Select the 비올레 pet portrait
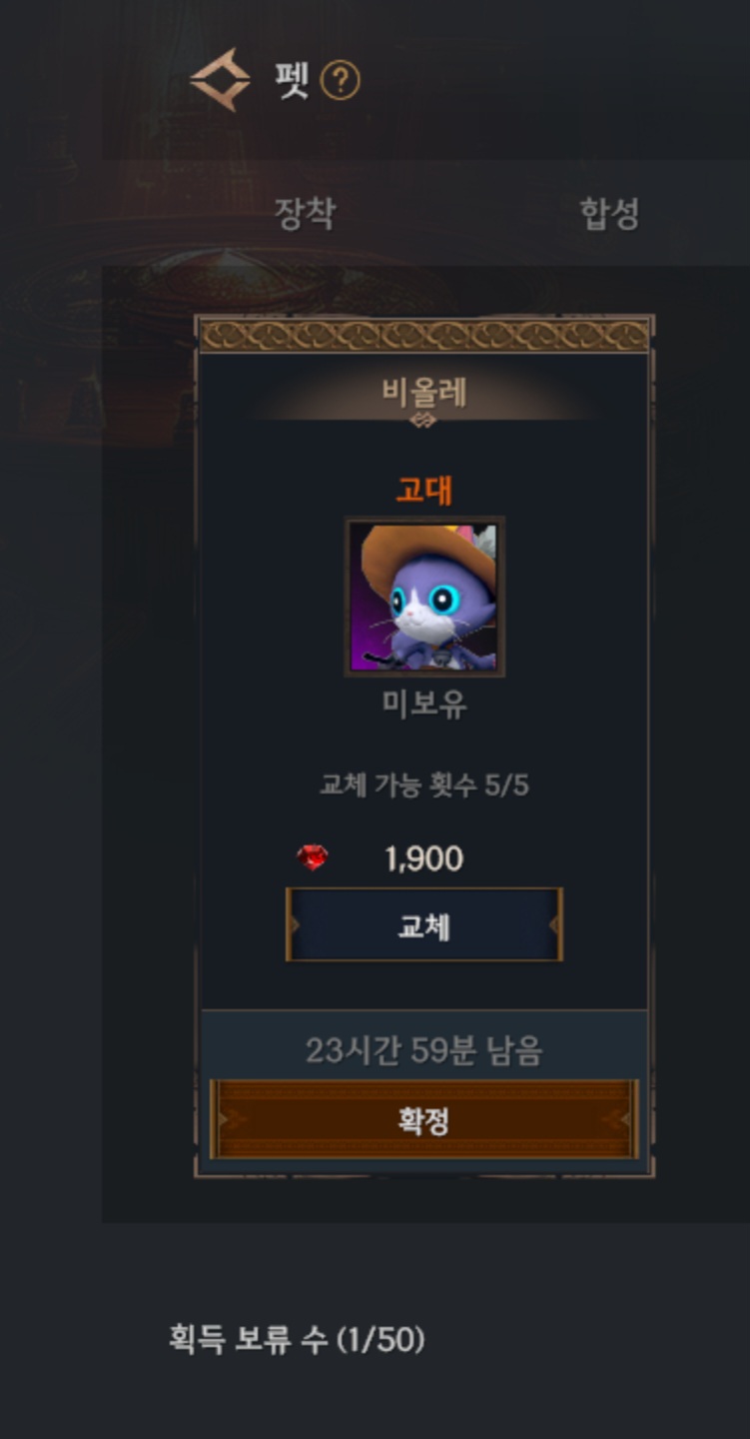The width and height of the screenshot is (750, 1439). point(424,597)
